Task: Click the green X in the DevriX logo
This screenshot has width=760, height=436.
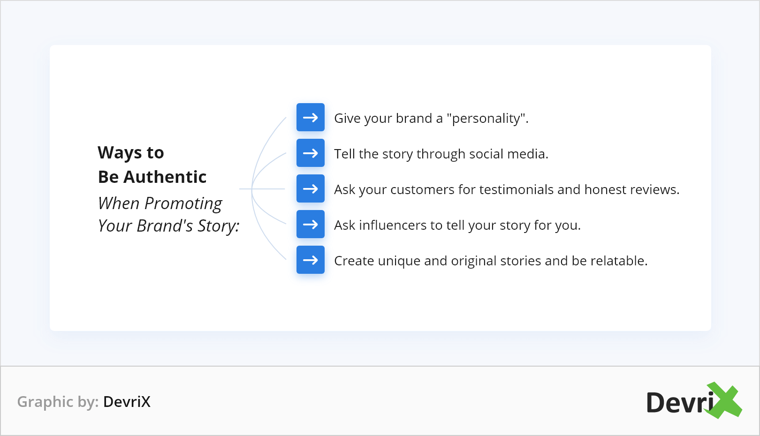Action: tap(725, 401)
